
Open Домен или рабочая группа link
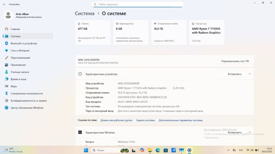click(x=116, y=120)
